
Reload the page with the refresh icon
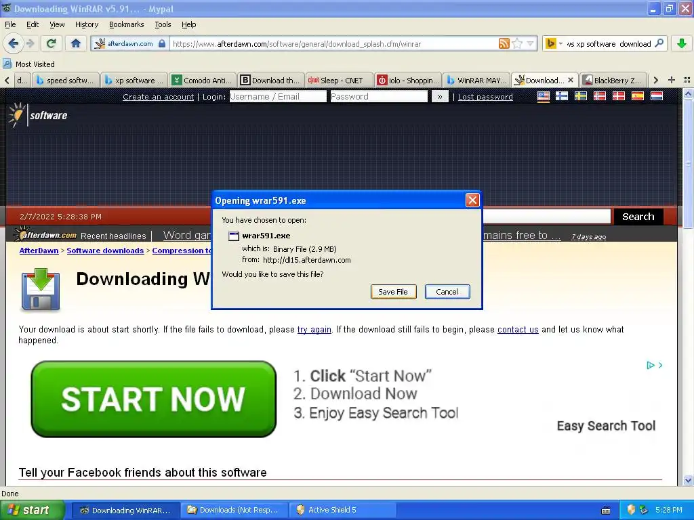click(52, 43)
